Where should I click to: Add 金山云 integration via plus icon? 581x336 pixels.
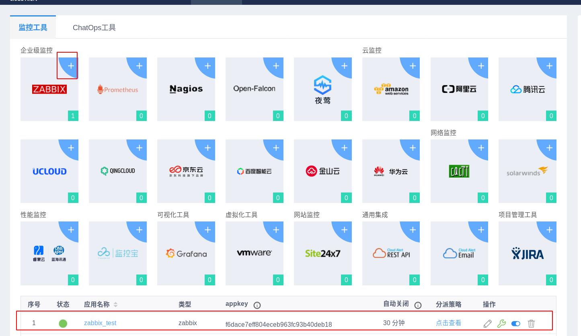point(345,148)
